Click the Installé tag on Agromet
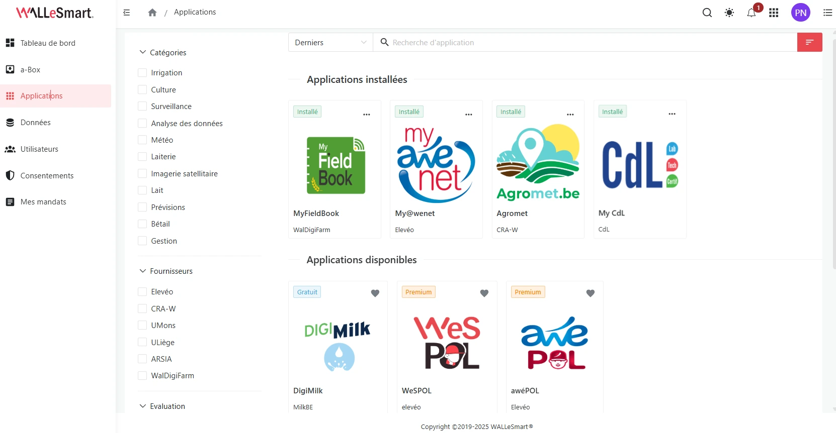The height and width of the screenshot is (433, 836). (511, 112)
